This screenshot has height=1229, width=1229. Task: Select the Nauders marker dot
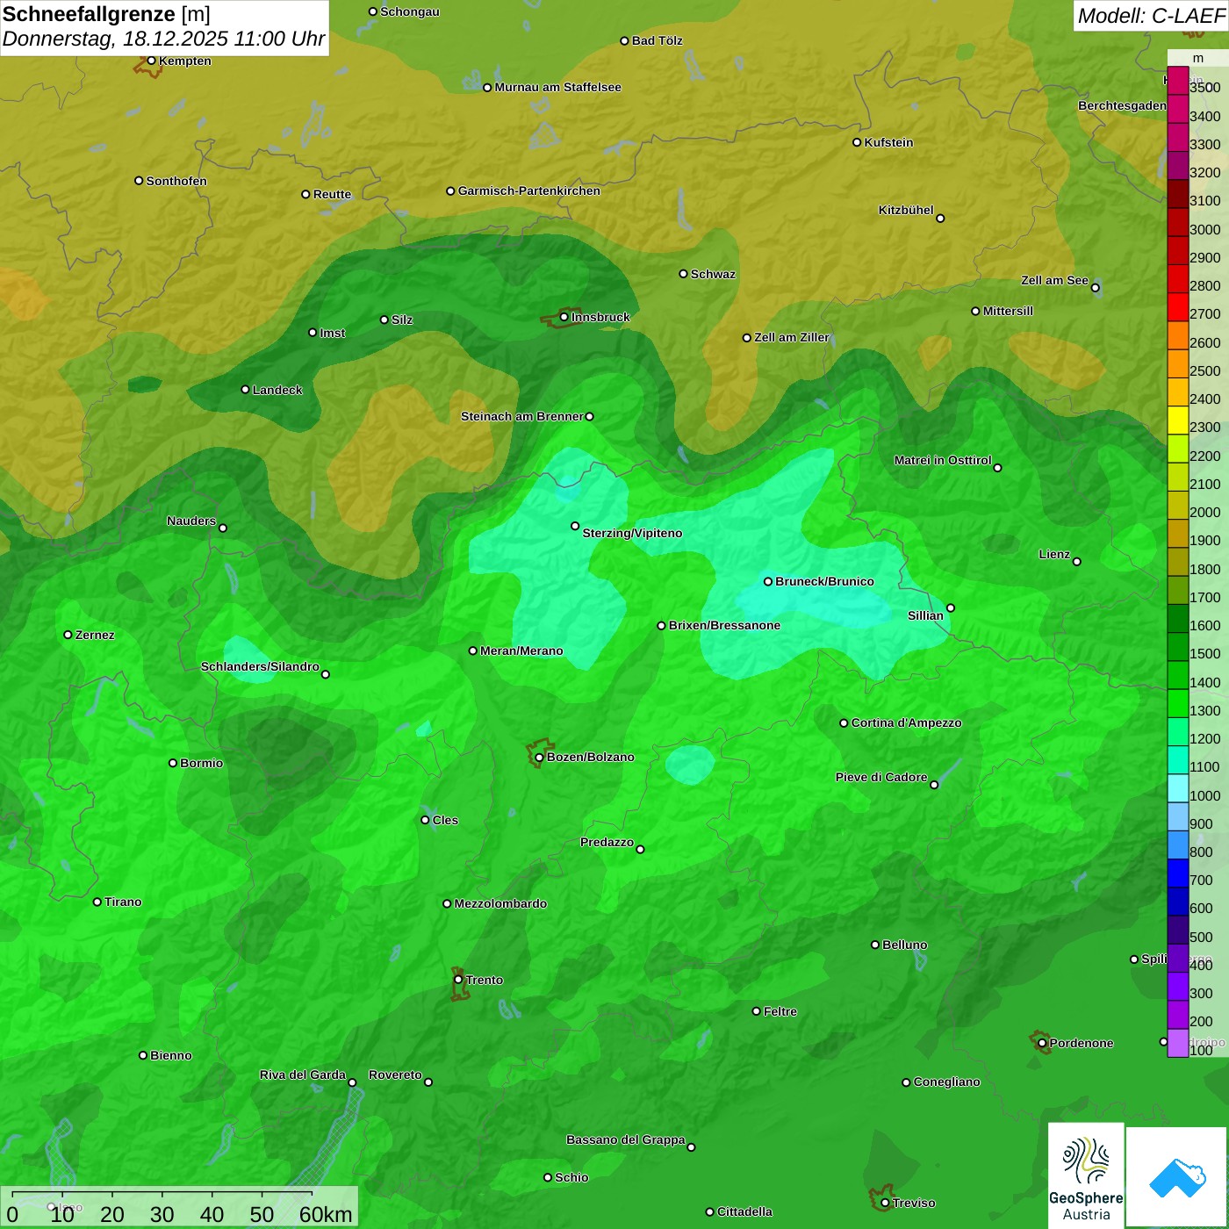(x=223, y=528)
